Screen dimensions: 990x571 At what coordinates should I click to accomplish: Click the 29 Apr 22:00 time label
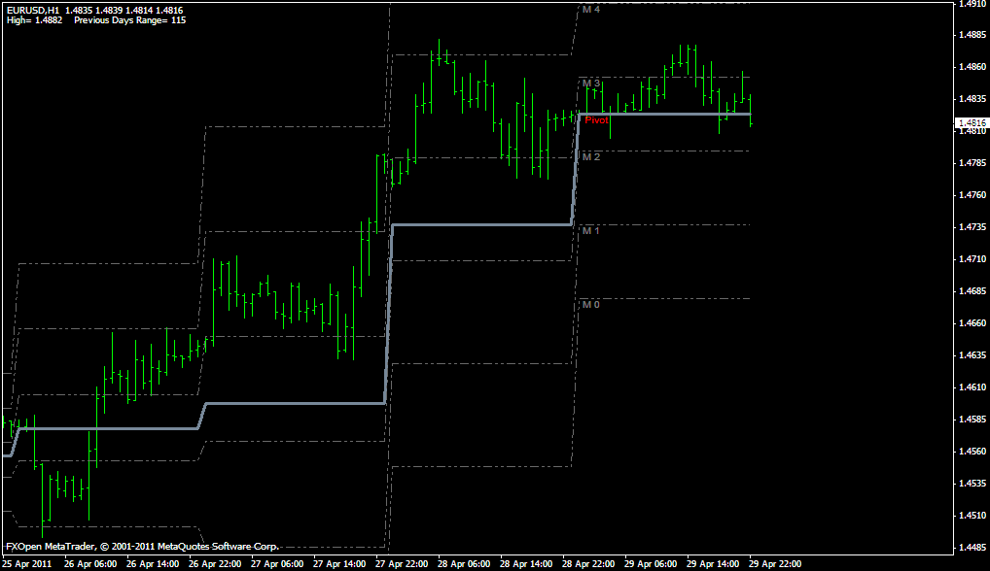click(x=775, y=564)
